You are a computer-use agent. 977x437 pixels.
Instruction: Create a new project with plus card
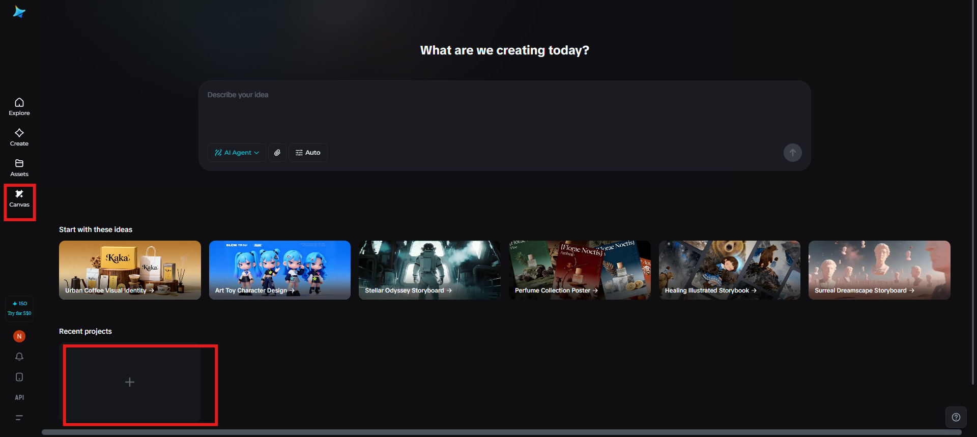[130, 382]
